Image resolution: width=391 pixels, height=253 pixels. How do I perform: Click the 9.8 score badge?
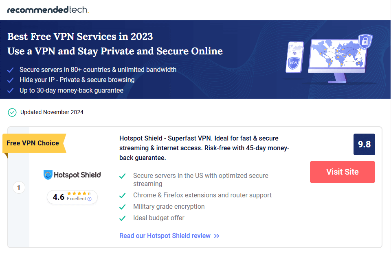point(364,144)
